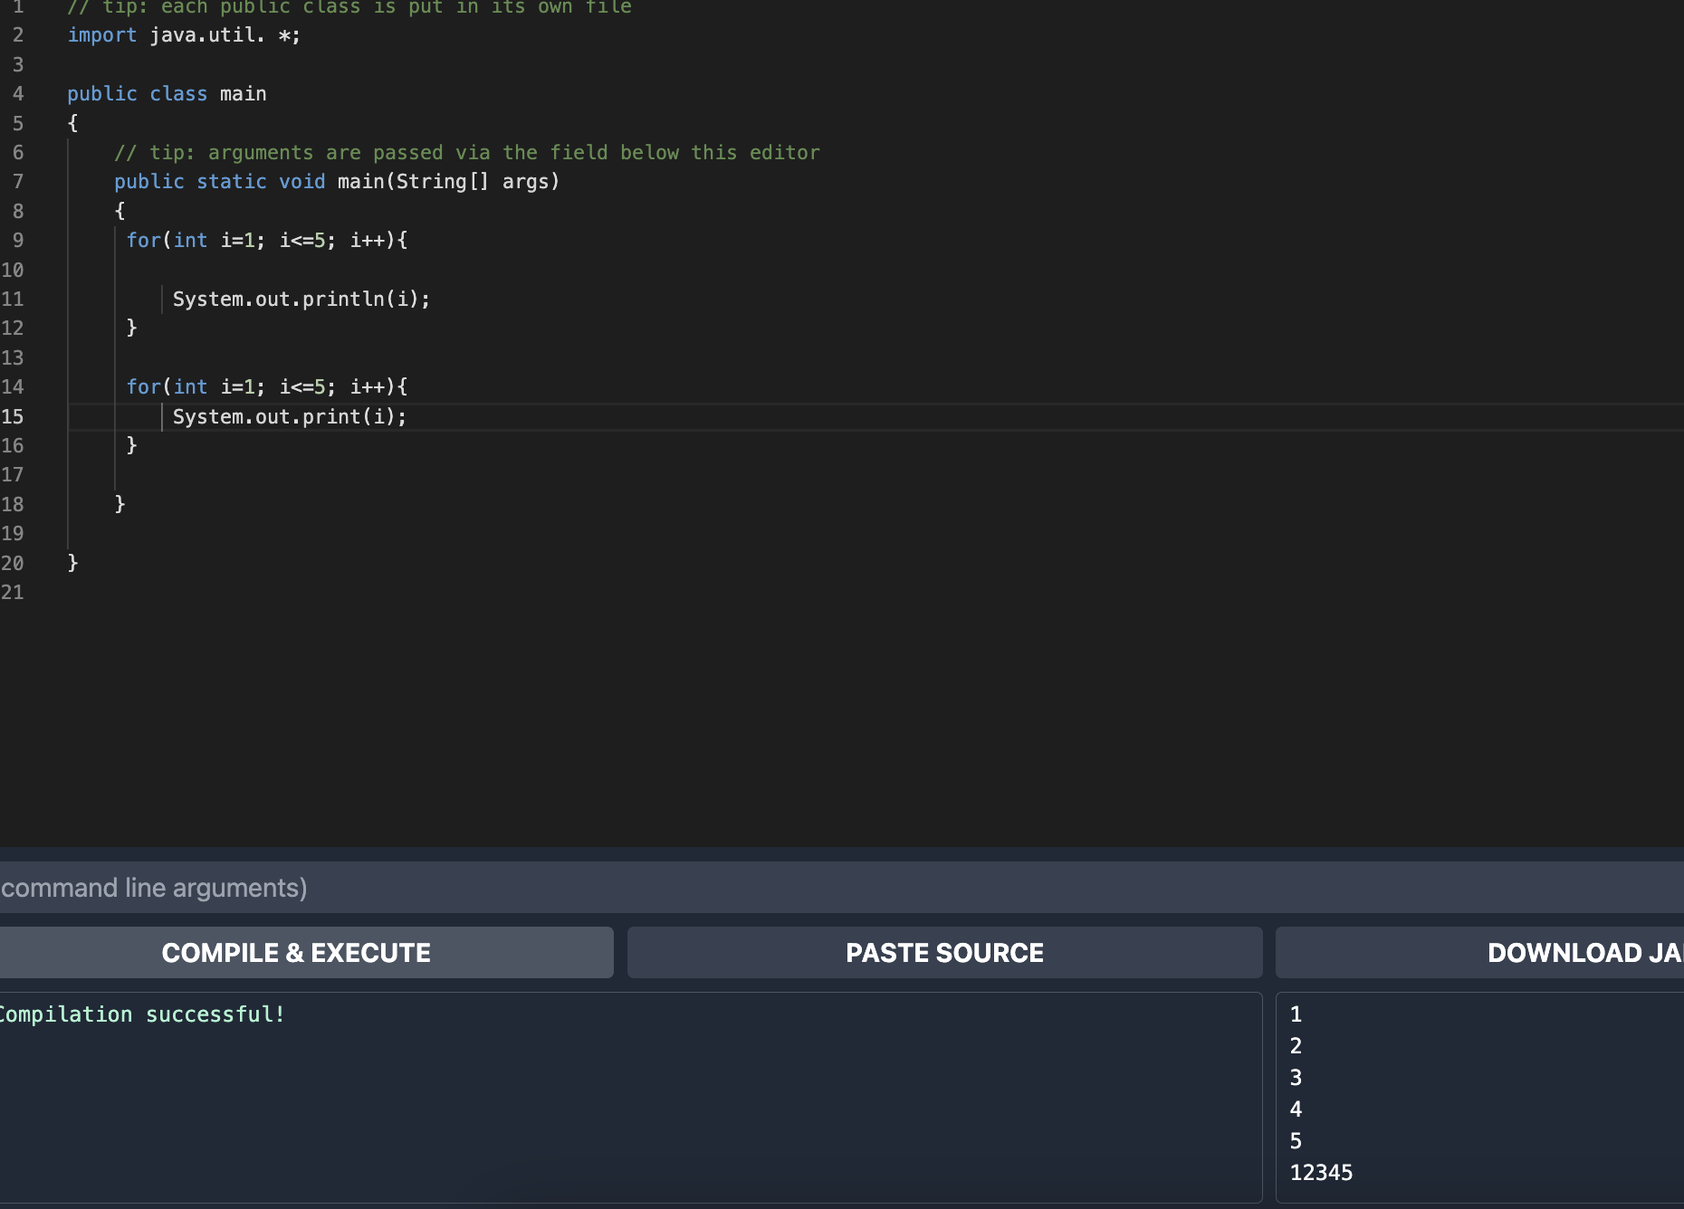Click the output line showing '1'
Image resolution: width=1684 pixels, height=1209 pixels.
pos(1296,1014)
